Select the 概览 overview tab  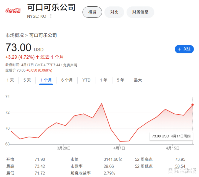[x=92, y=12]
